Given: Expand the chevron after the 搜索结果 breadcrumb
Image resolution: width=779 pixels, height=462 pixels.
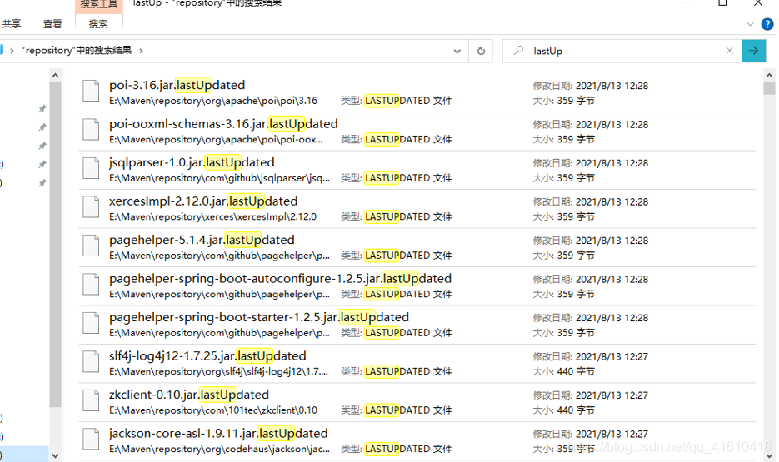Looking at the screenshot, I should pyautogui.click(x=141, y=51).
